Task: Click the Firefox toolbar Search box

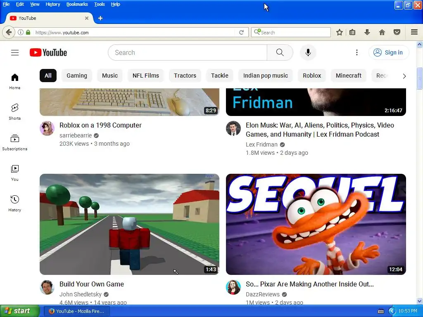Action: tap(291, 32)
